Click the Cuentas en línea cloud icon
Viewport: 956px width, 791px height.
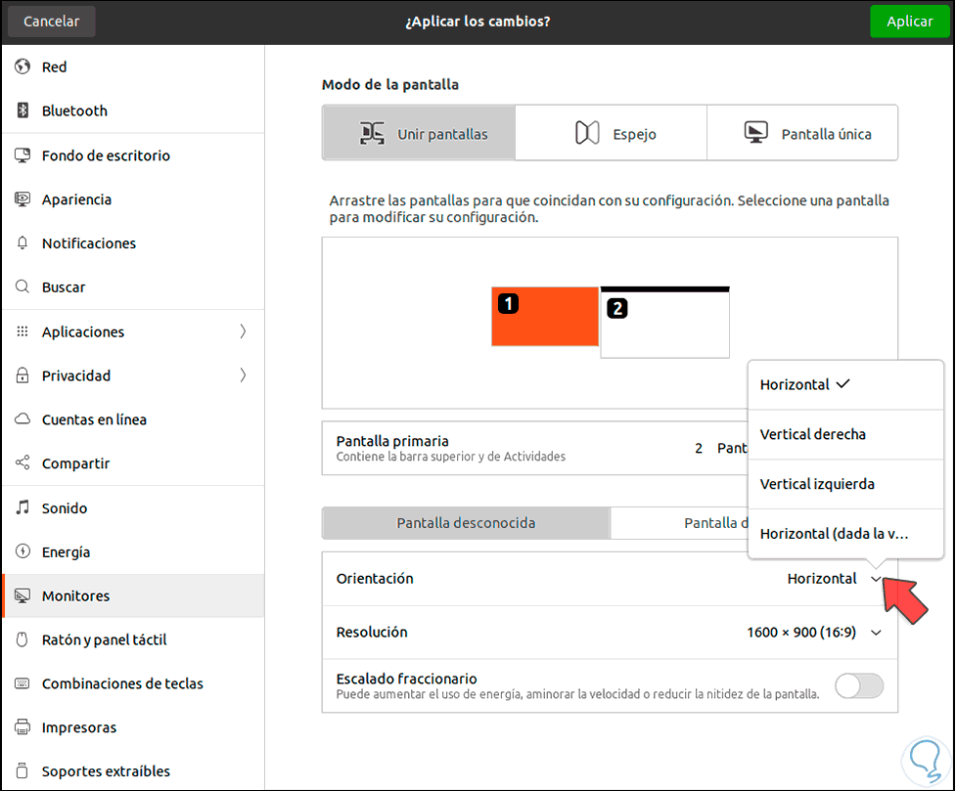23,419
